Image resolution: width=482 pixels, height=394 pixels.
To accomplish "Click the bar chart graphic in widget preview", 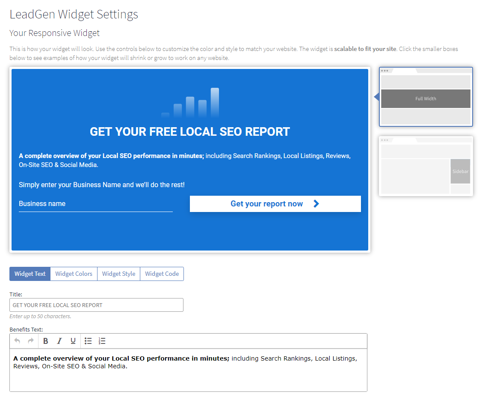I will click(x=190, y=102).
